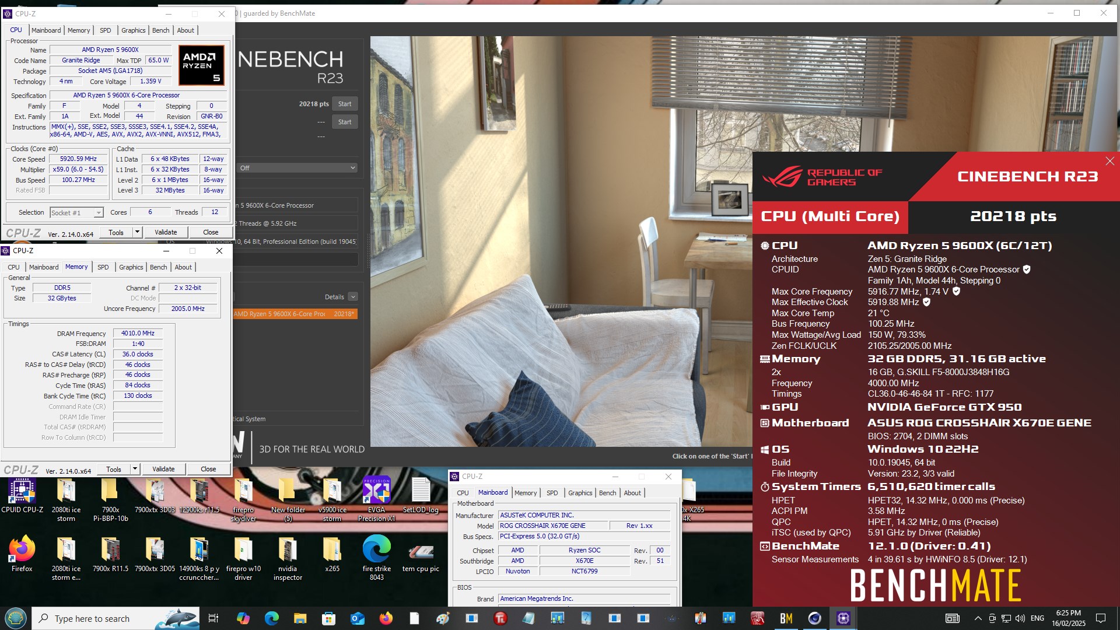Switch to Mainboard tab in top CPU-Z
This screenshot has width=1120, height=630.
click(x=46, y=30)
